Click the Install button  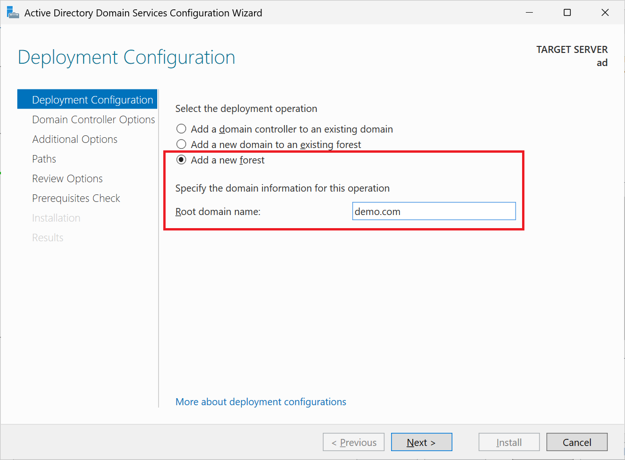[x=509, y=442]
